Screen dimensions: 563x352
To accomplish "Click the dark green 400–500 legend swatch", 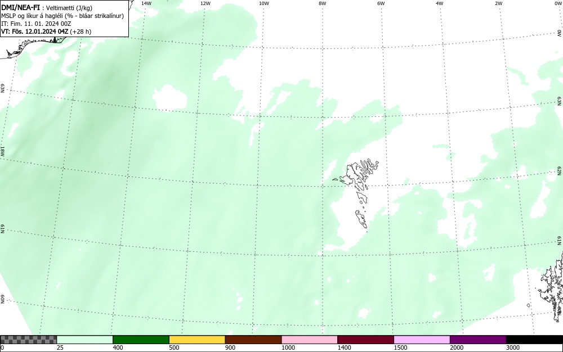I will 141,340.
